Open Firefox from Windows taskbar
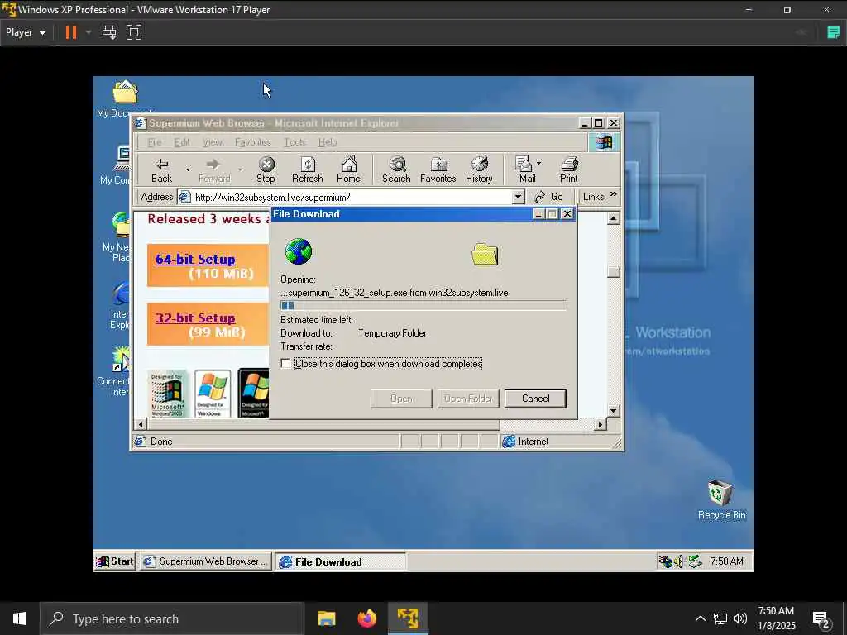Screen dimensions: 847x635 (x=366, y=618)
